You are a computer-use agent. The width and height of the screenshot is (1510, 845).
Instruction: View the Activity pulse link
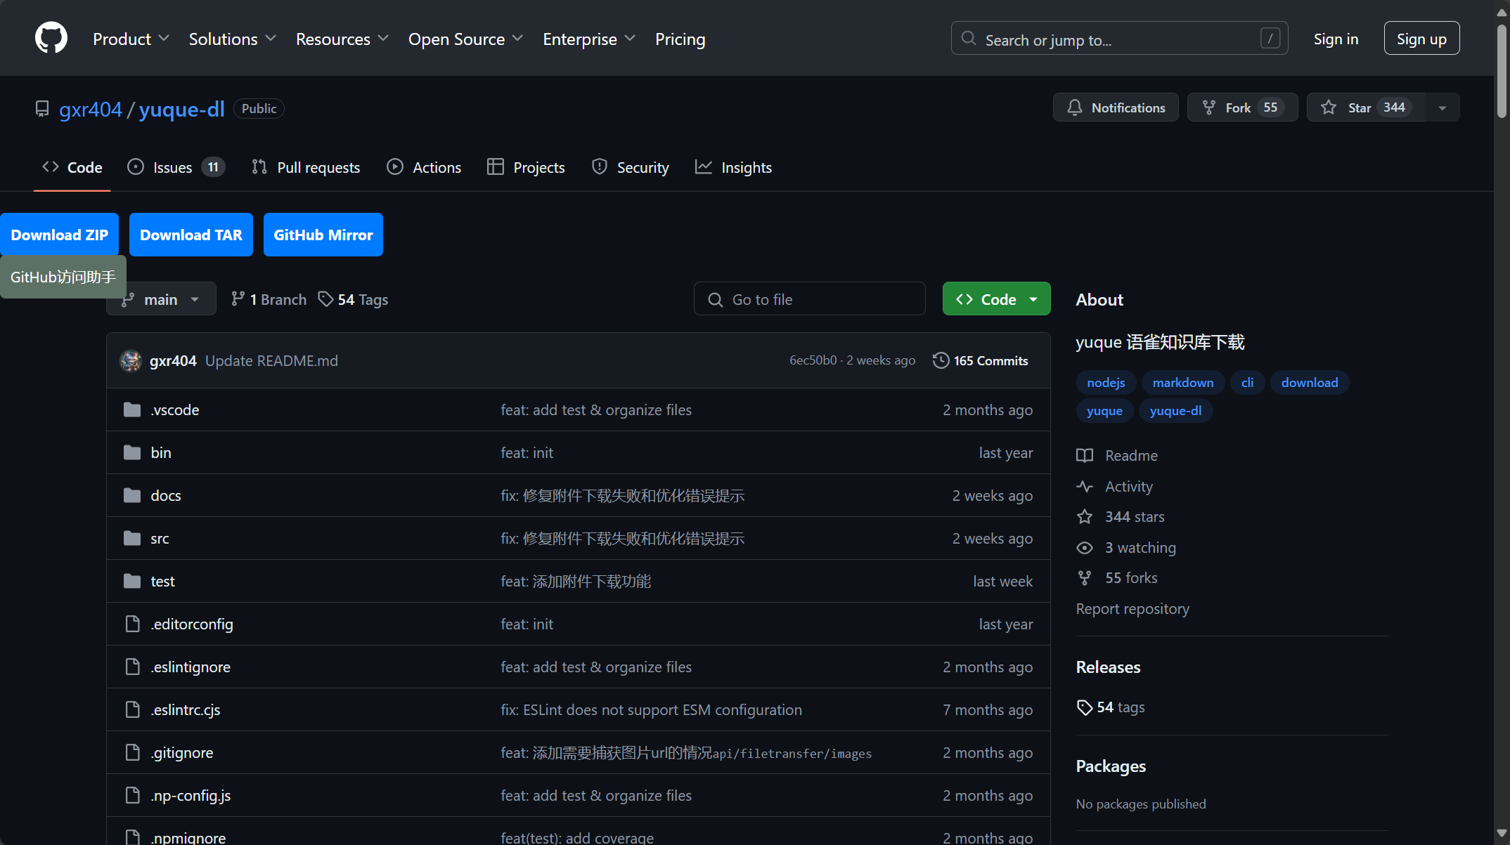[x=1128, y=486]
